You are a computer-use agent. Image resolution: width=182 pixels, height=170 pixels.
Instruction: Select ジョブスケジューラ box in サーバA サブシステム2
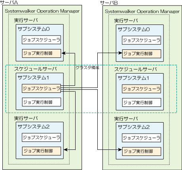[x=42, y=137]
